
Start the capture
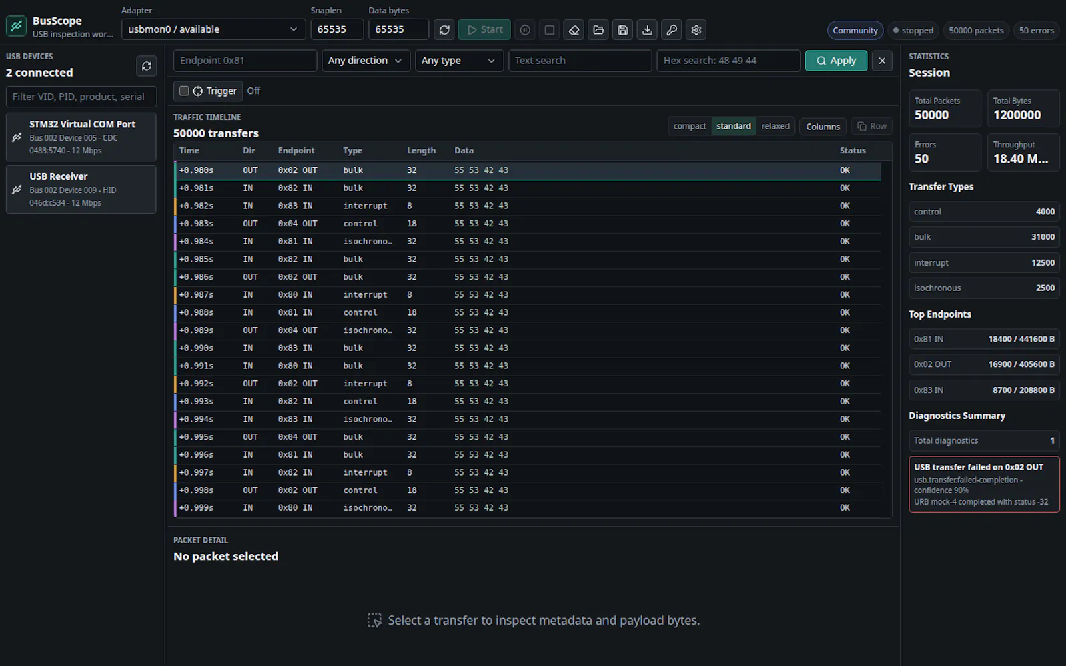pyautogui.click(x=484, y=29)
